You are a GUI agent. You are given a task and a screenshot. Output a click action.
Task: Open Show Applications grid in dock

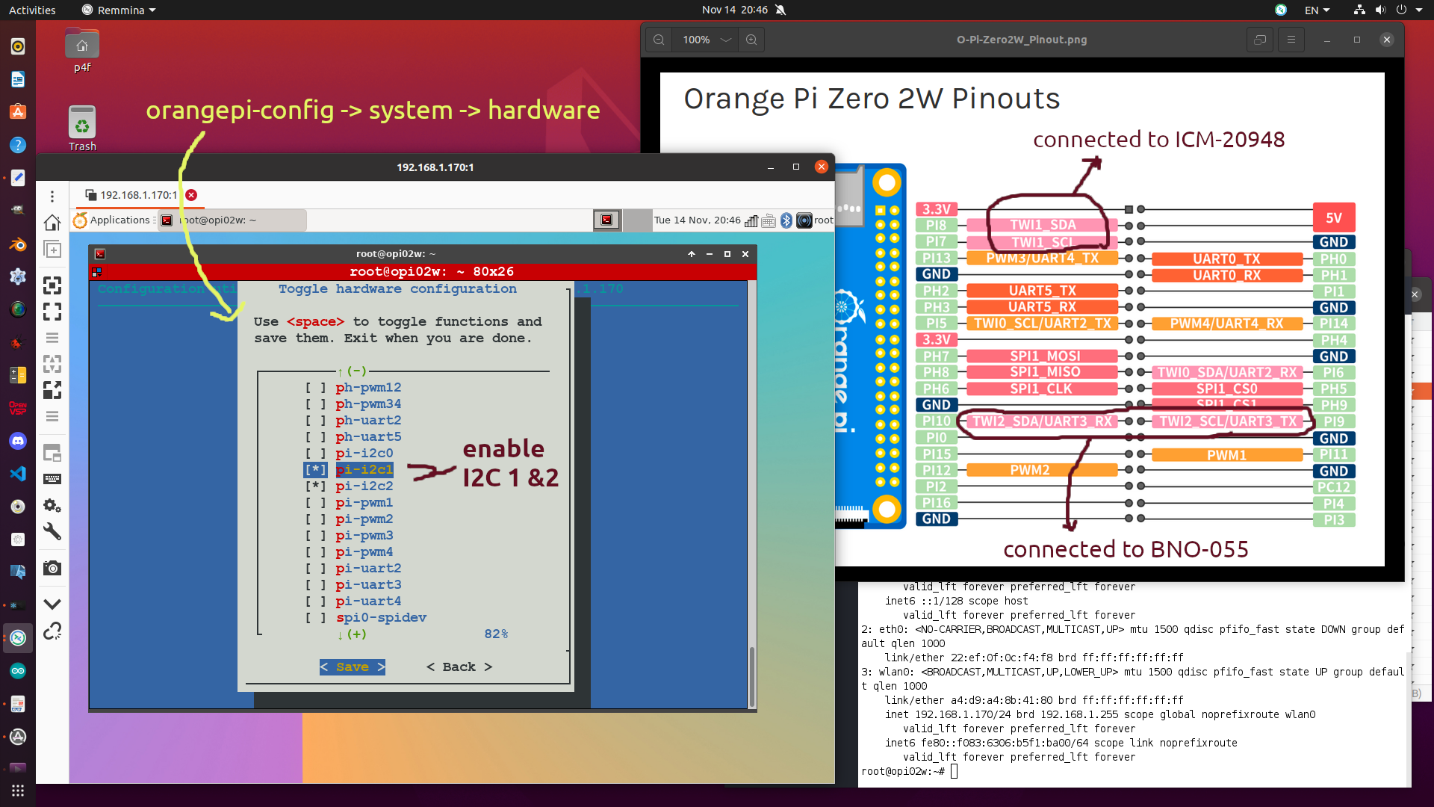click(18, 791)
